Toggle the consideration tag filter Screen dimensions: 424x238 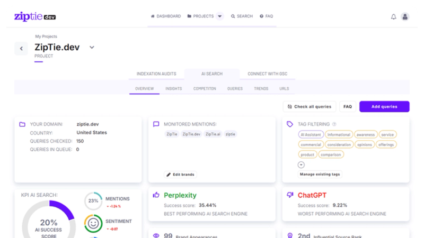339,144
